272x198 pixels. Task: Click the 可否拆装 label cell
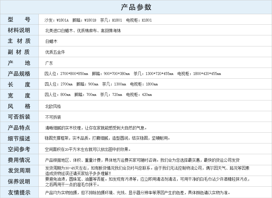pyautogui.click(x=19, y=117)
